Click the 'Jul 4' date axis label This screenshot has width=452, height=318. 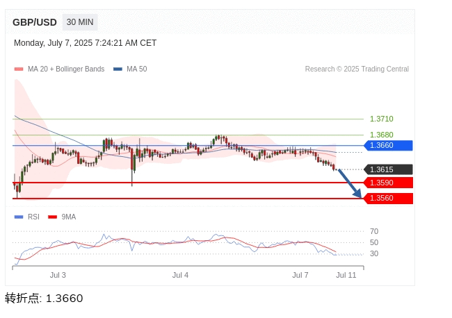pyautogui.click(x=180, y=275)
